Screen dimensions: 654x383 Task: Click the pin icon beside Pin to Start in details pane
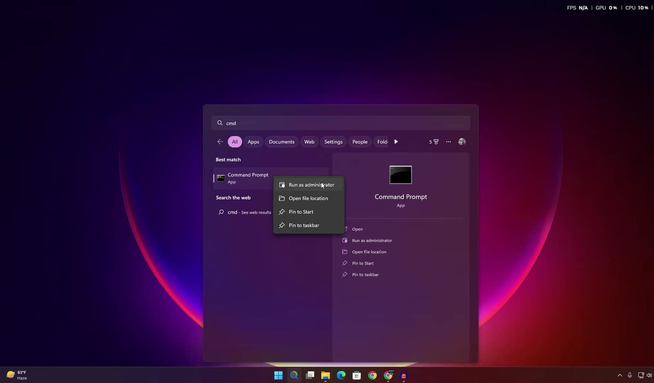(345, 263)
